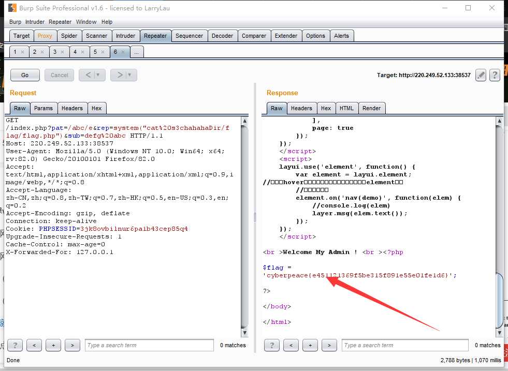
Task: Click request pane scrollbar down arrow
Action: (x=244, y=333)
